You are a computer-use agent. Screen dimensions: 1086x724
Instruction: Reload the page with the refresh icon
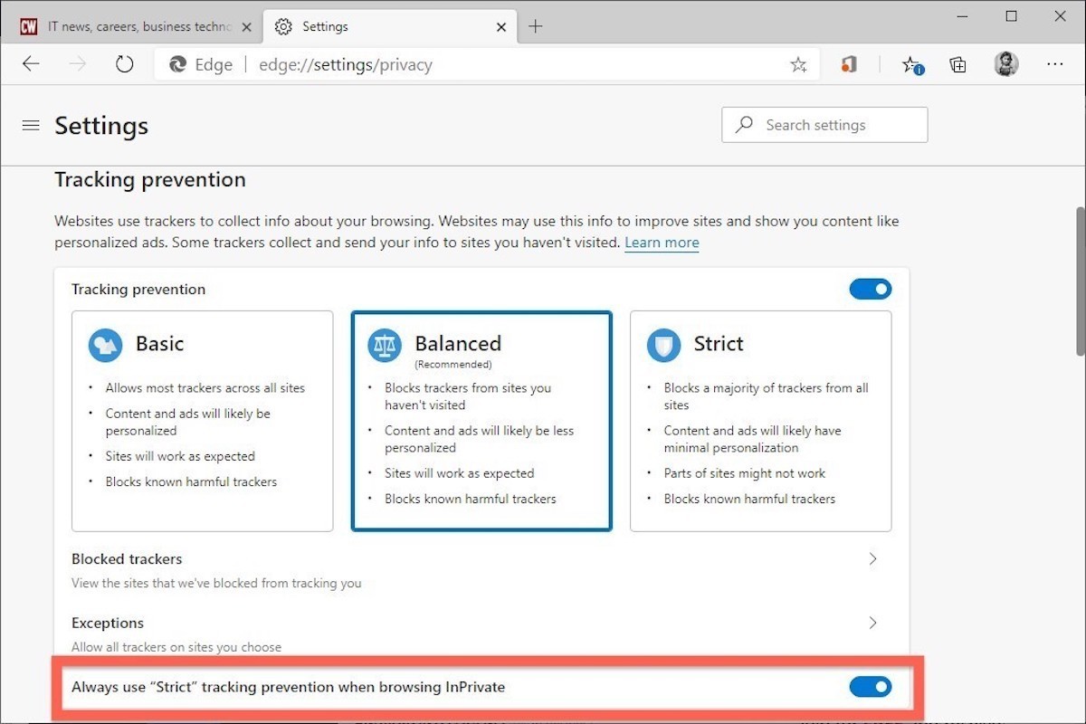[125, 64]
